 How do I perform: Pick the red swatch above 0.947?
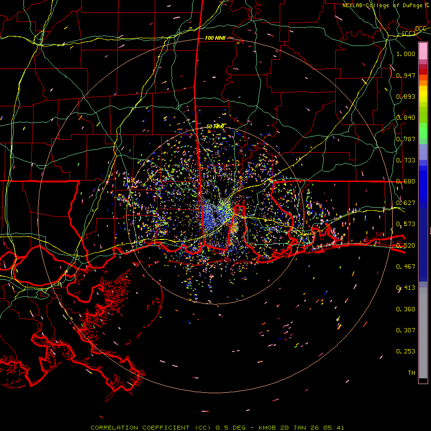click(423, 71)
